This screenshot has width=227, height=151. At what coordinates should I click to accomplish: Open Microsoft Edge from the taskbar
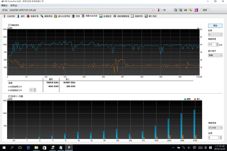pyautogui.click(x=27, y=148)
